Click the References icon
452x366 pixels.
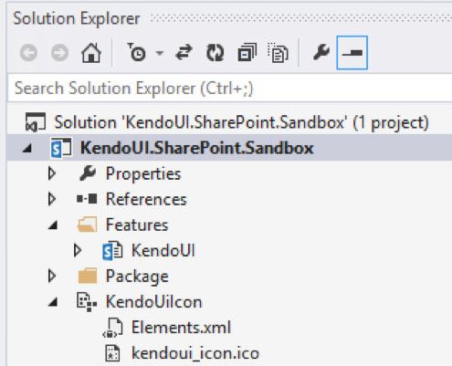coord(87,199)
